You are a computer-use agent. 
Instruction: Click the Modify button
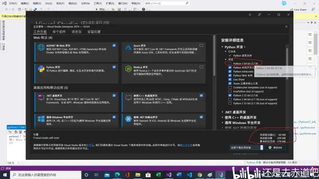(x=275, y=148)
